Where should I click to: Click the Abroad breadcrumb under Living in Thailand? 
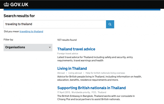pyautogui.click(x=61, y=73)
